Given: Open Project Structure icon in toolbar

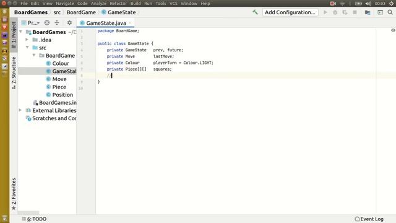Looking at the screenshot, I should 368,12.
